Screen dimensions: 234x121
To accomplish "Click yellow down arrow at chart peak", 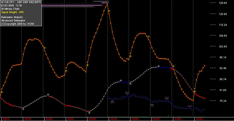I will click(109, 11).
